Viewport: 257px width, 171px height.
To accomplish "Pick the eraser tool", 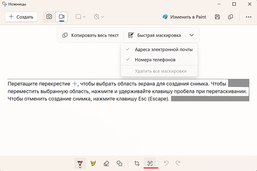I will click(106, 163).
